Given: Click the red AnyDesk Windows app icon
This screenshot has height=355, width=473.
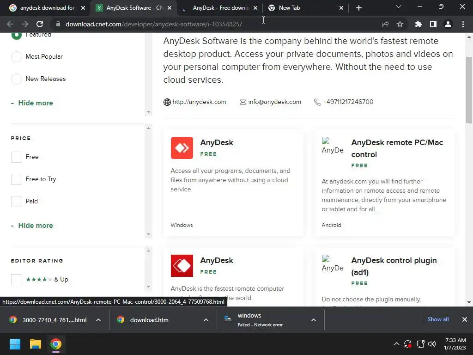Looking at the screenshot, I should tap(182, 148).
